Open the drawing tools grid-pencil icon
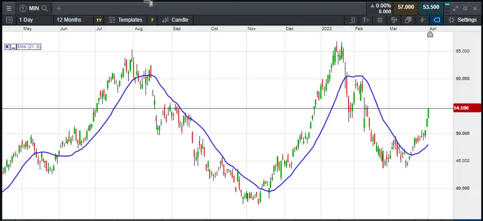483x221 pixels. 394,20
